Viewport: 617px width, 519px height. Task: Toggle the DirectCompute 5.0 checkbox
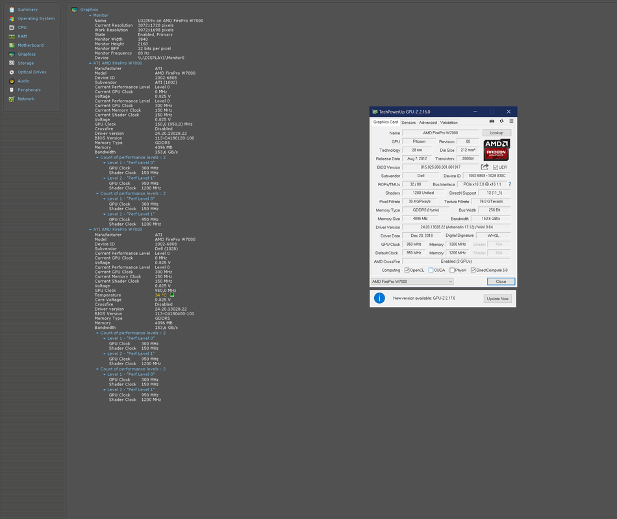coord(473,270)
